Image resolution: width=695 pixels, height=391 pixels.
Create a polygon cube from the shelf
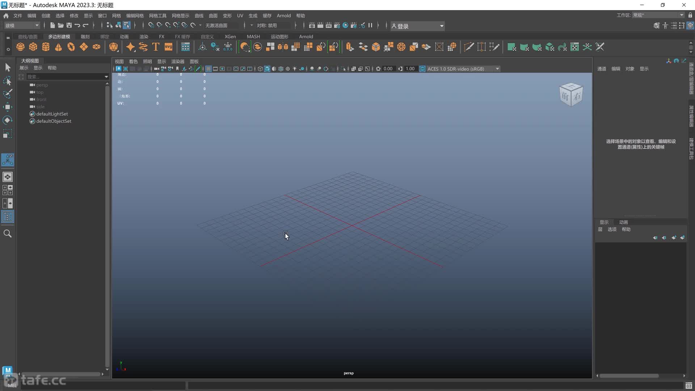(x=33, y=47)
